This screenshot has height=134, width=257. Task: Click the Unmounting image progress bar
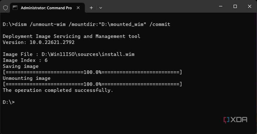click(92, 84)
